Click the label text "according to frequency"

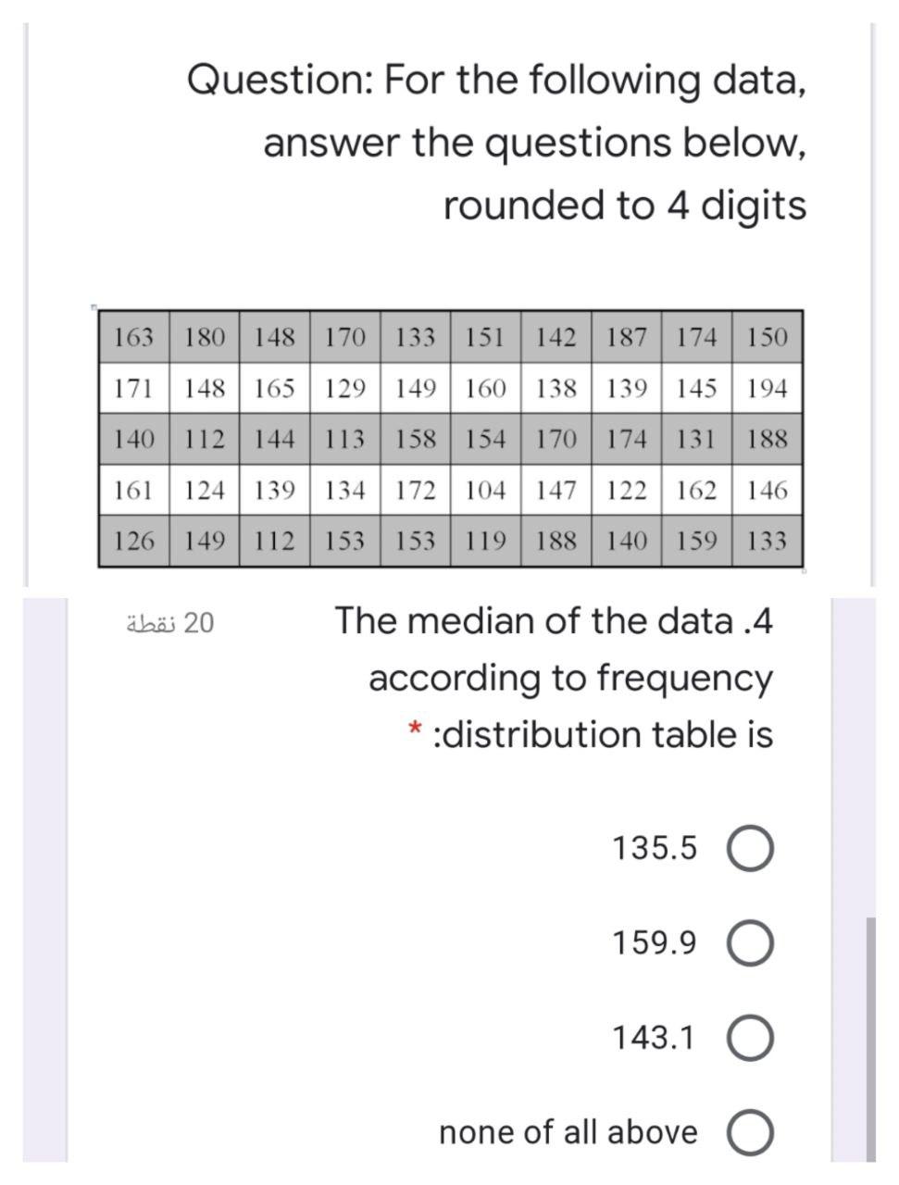[x=569, y=678]
